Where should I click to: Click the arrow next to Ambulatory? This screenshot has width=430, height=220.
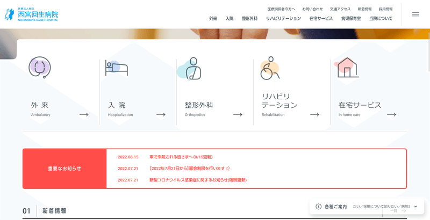click(84, 115)
